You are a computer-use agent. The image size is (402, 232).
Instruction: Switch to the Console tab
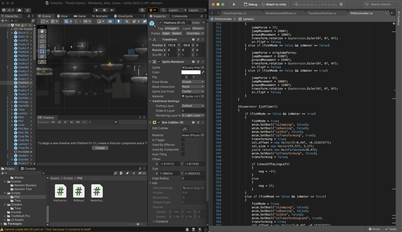28,169
